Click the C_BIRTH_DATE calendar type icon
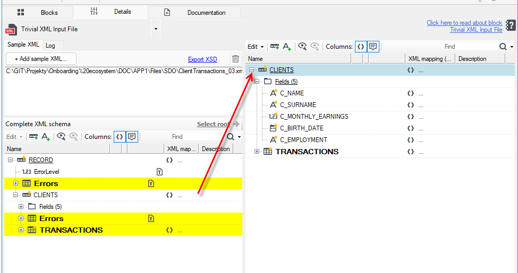The image size is (518, 273). click(x=273, y=128)
